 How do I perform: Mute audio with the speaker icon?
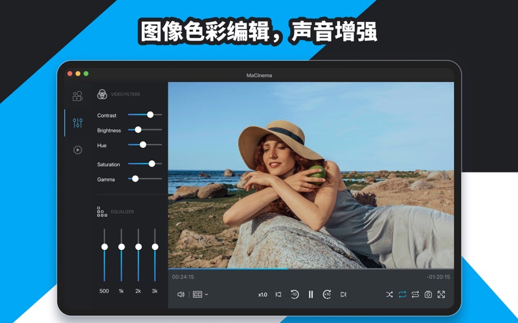(x=181, y=295)
